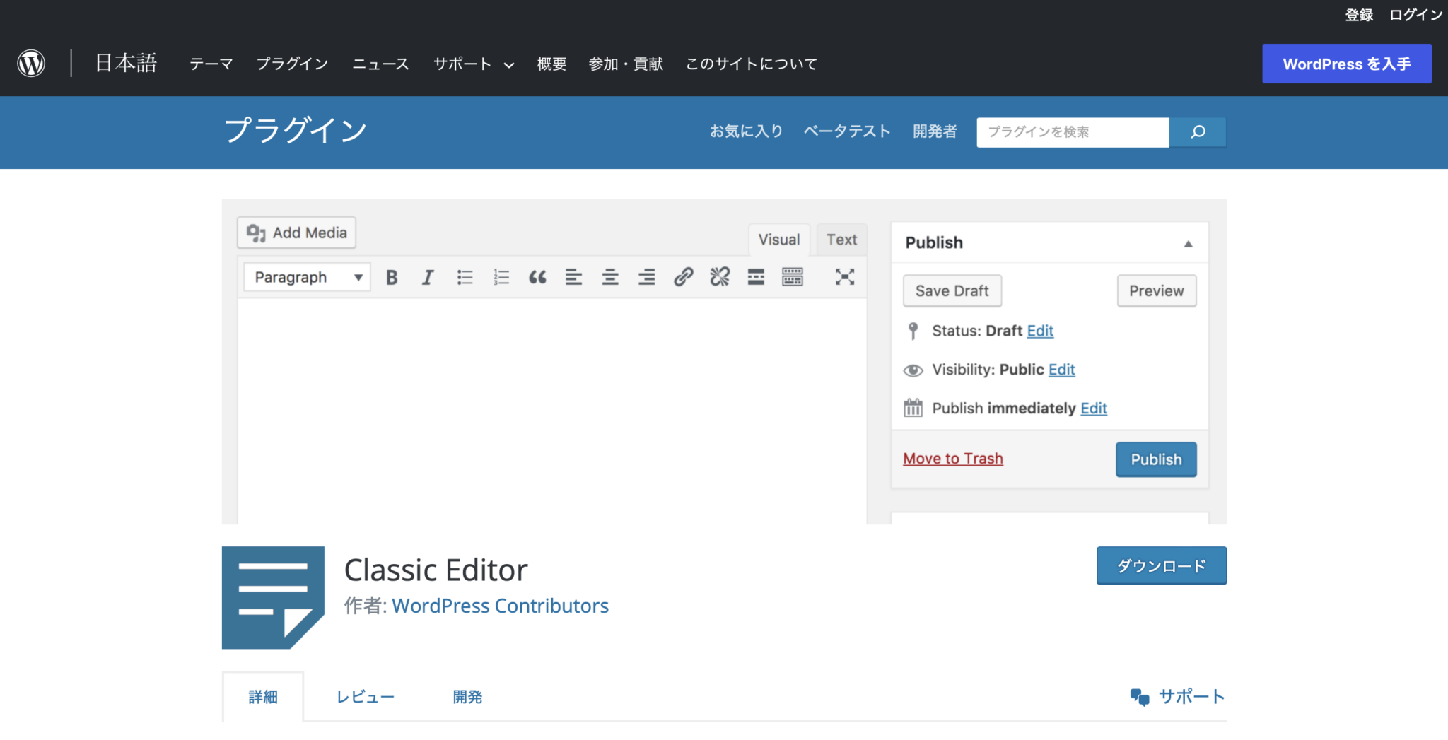The height and width of the screenshot is (740, 1448).
Task: Open the 開発 tab
Action: (466, 696)
